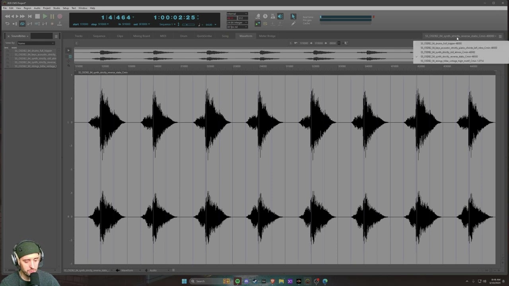Open the 30 fps nd frame rate dropdown

(x=237, y=27)
